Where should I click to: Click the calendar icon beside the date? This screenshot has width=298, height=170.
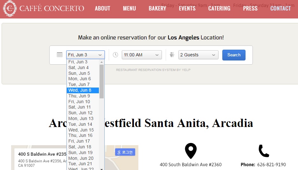[59, 55]
